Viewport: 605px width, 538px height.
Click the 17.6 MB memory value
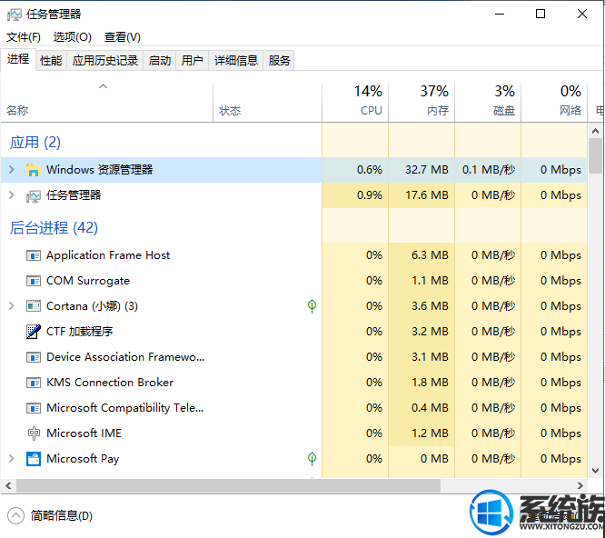pyautogui.click(x=426, y=195)
